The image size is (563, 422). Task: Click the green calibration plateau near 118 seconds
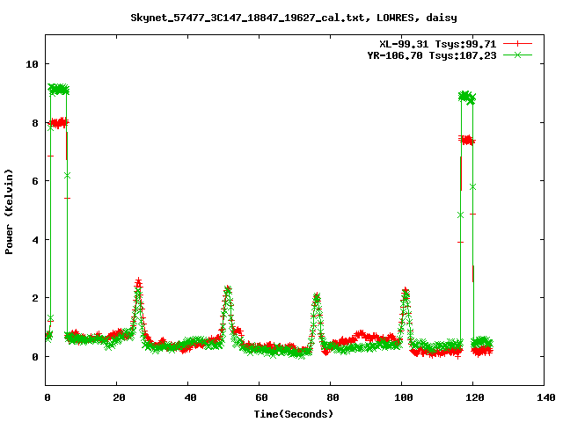click(x=467, y=96)
